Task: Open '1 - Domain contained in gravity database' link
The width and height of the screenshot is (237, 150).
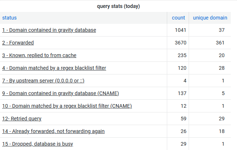Action: (49, 30)
